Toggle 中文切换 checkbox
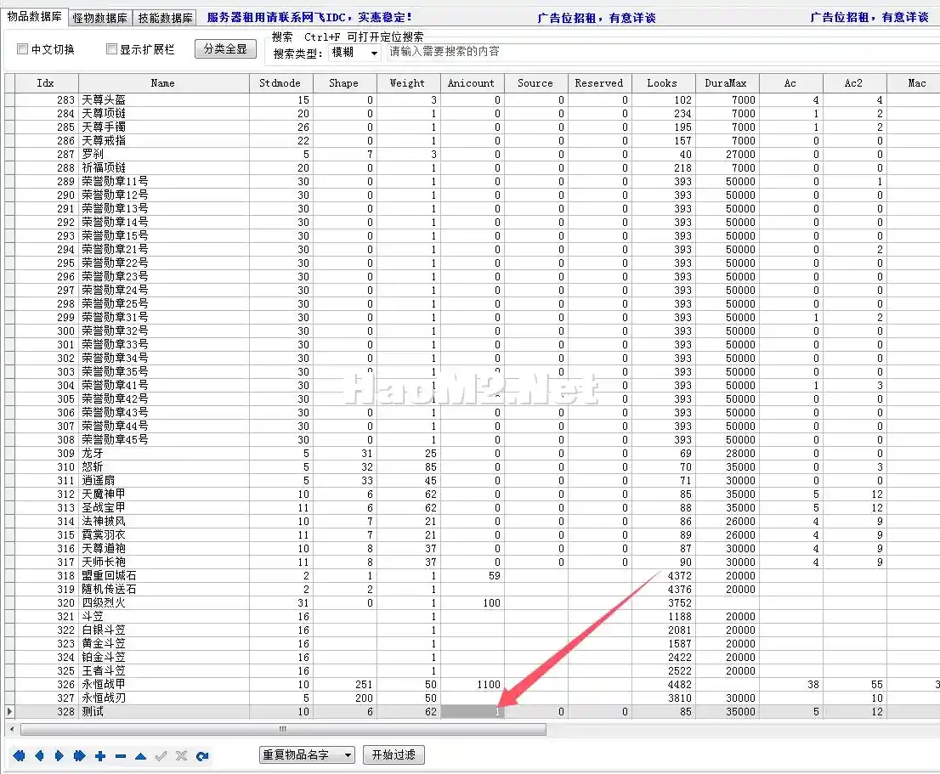This screenshot has height=774, width=940. pyautogui.click(x=22, y=49)
